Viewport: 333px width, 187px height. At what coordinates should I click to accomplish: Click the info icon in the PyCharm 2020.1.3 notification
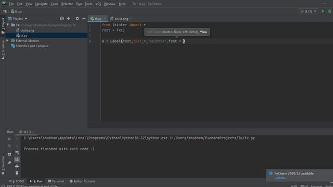pos(271,173)
